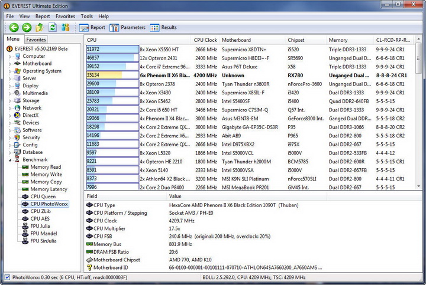Select the Network tree node
This screenshot has height=285, width=426.
pyautogui.click(x=28, y=108)
